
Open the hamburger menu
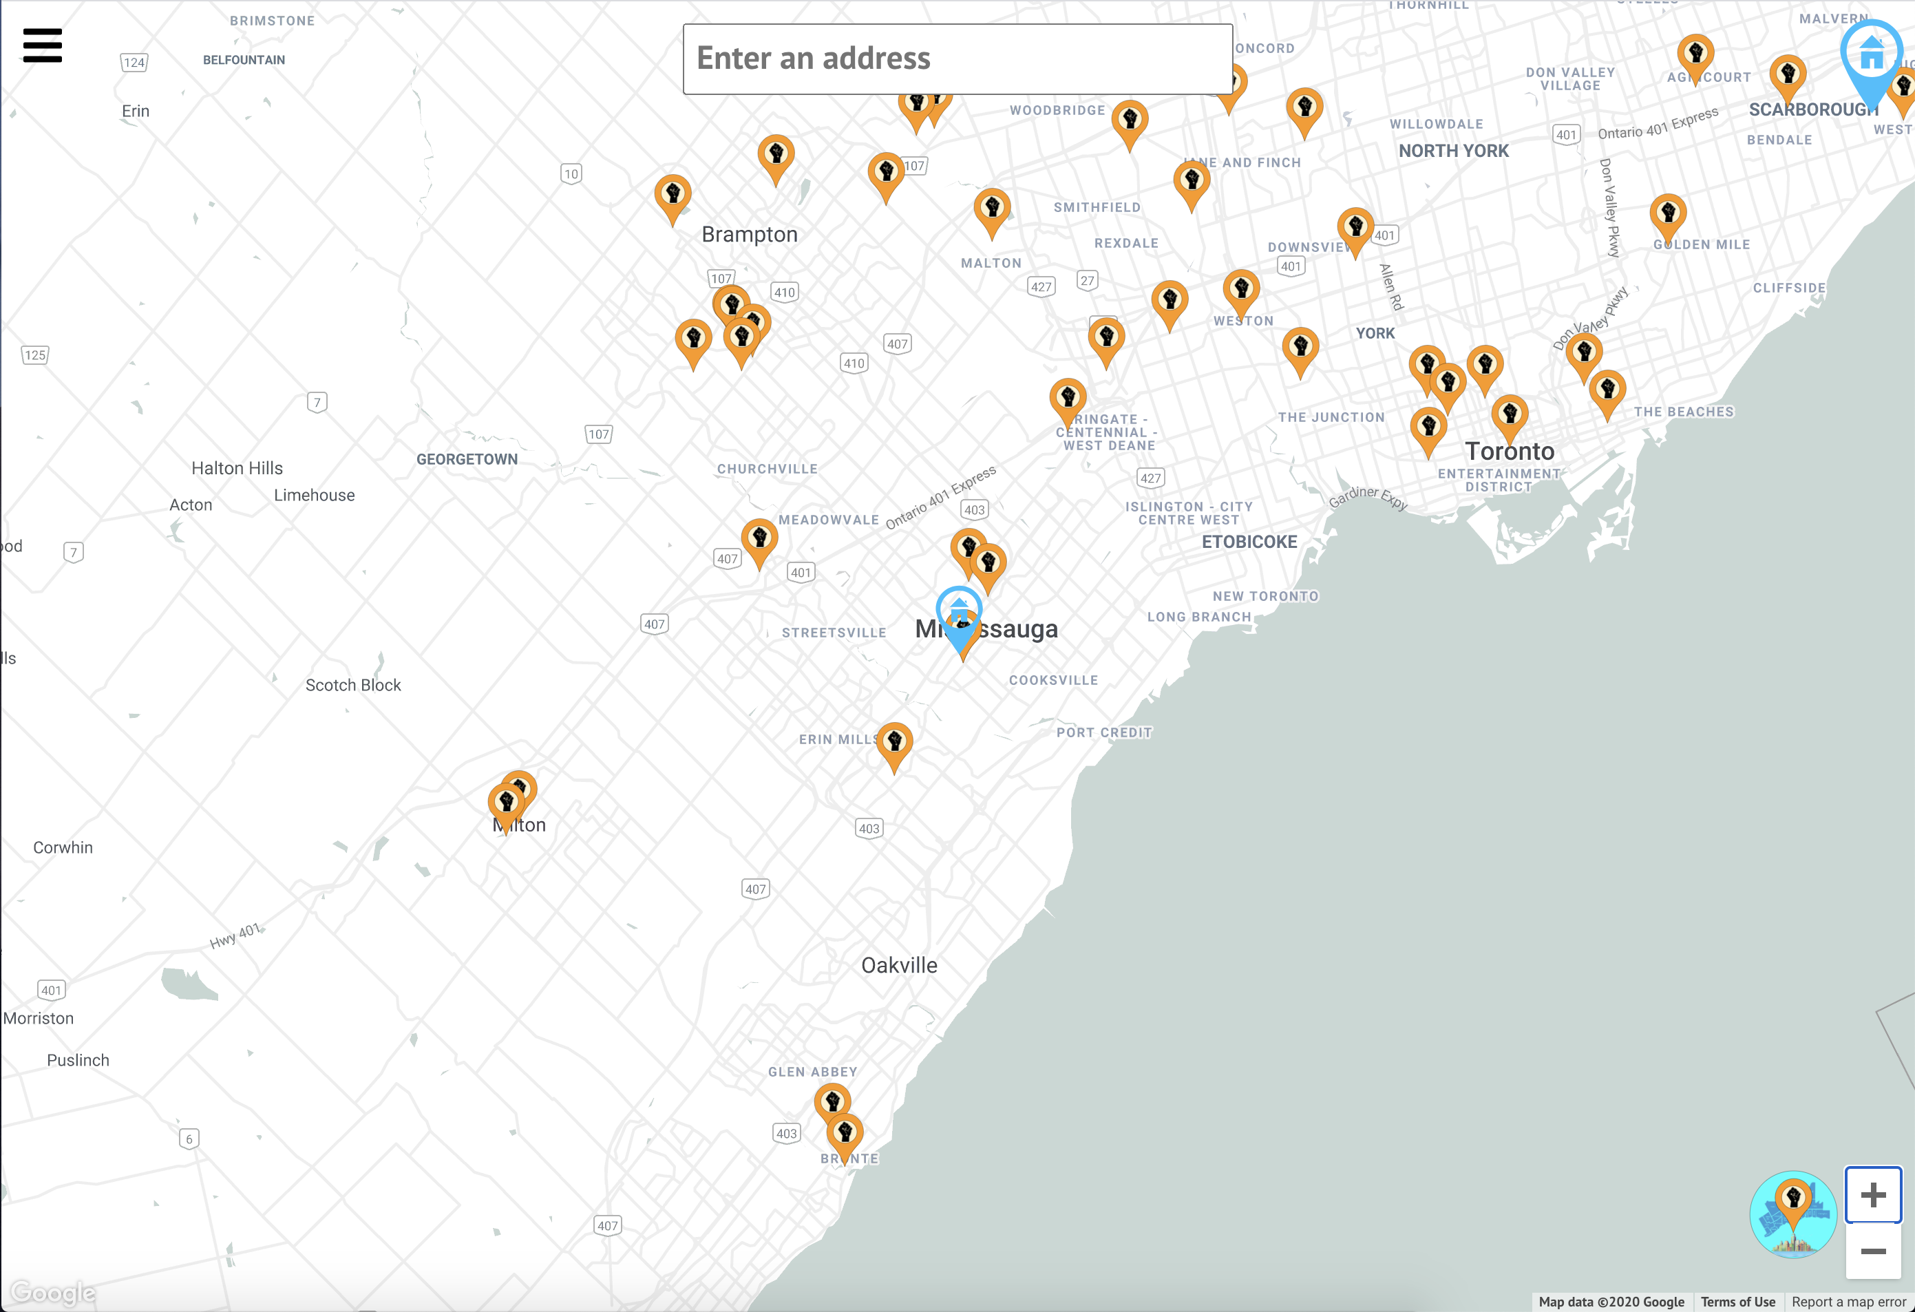(x=42, y=45)
